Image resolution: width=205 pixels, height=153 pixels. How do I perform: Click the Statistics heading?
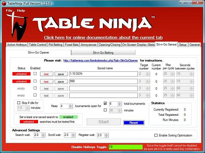158,103
